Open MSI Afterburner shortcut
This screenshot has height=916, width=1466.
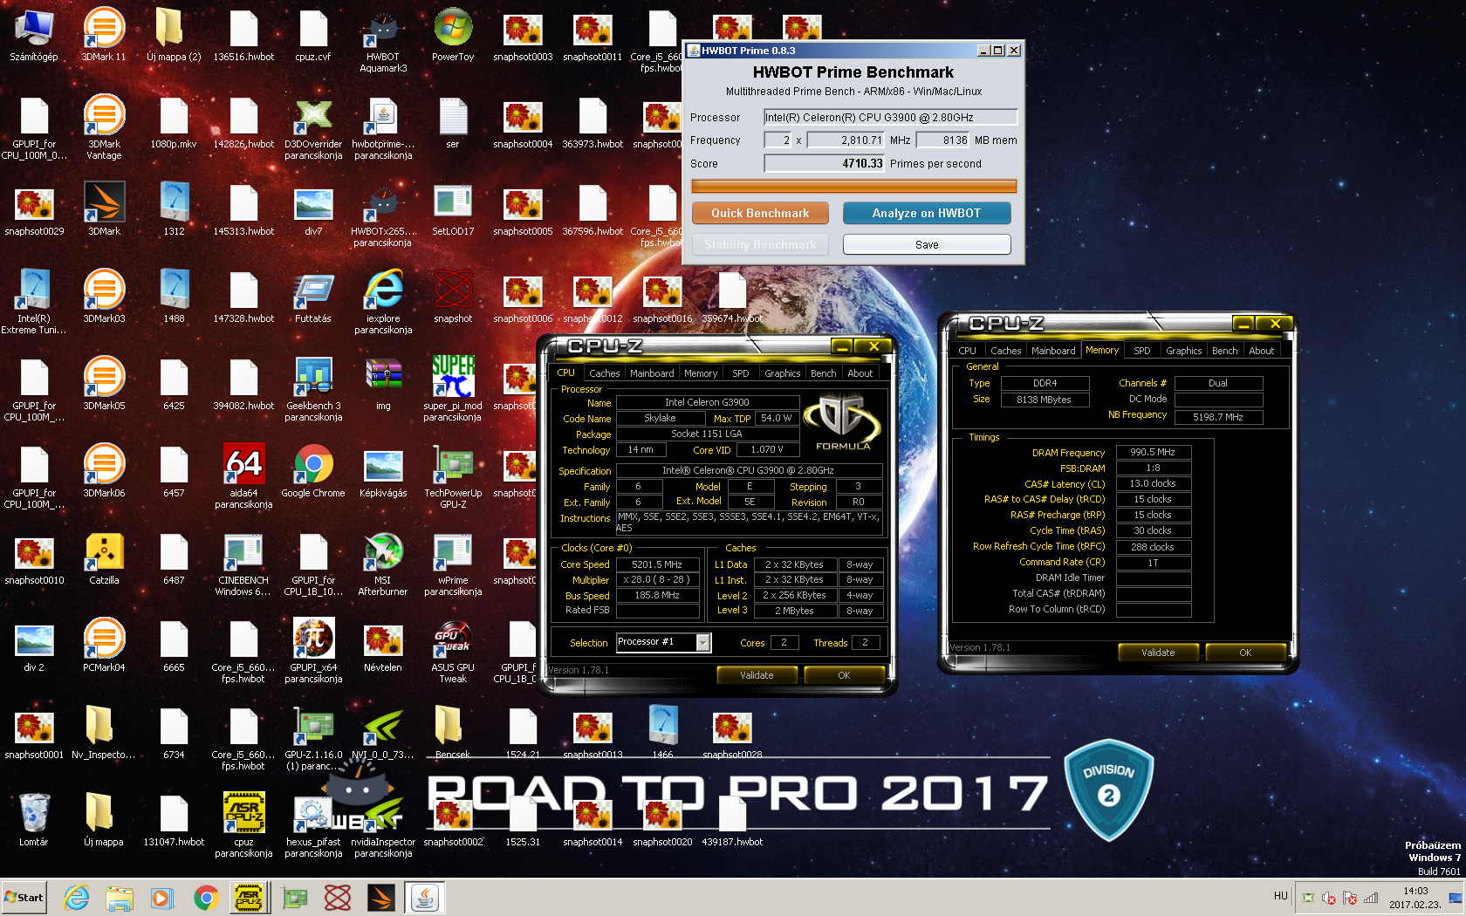383,564
